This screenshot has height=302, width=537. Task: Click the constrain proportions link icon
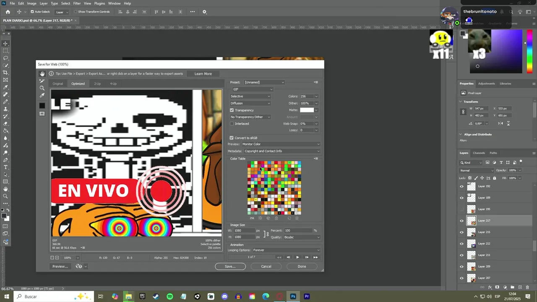pyautogui.click(x=267, y=234)
